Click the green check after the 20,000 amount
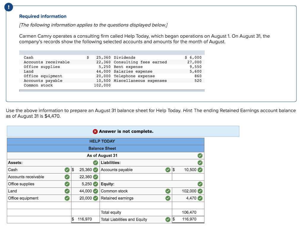Image resolution: width=304 pixels, height=231 pixels. (x=96, y=198)
